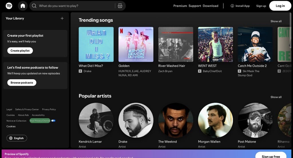The height and width of the screenshot is (158, 293).
Task: Open Catch Me Outside 2 cover
Action: (x=255, y=44)
